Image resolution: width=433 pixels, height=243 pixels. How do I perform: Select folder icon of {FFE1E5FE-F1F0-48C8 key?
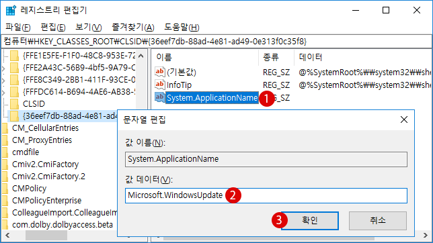tap(14, 56)
